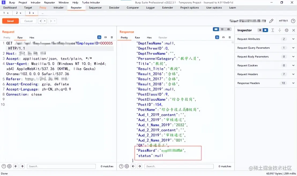Open the Sequencer tab
This screenshot has width=297, height=176.
click(95, 8)
